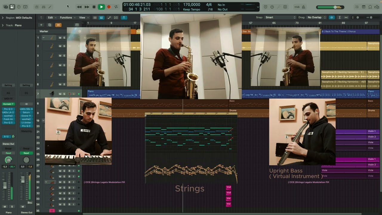Toggle the list view icon next to grid

101,18
